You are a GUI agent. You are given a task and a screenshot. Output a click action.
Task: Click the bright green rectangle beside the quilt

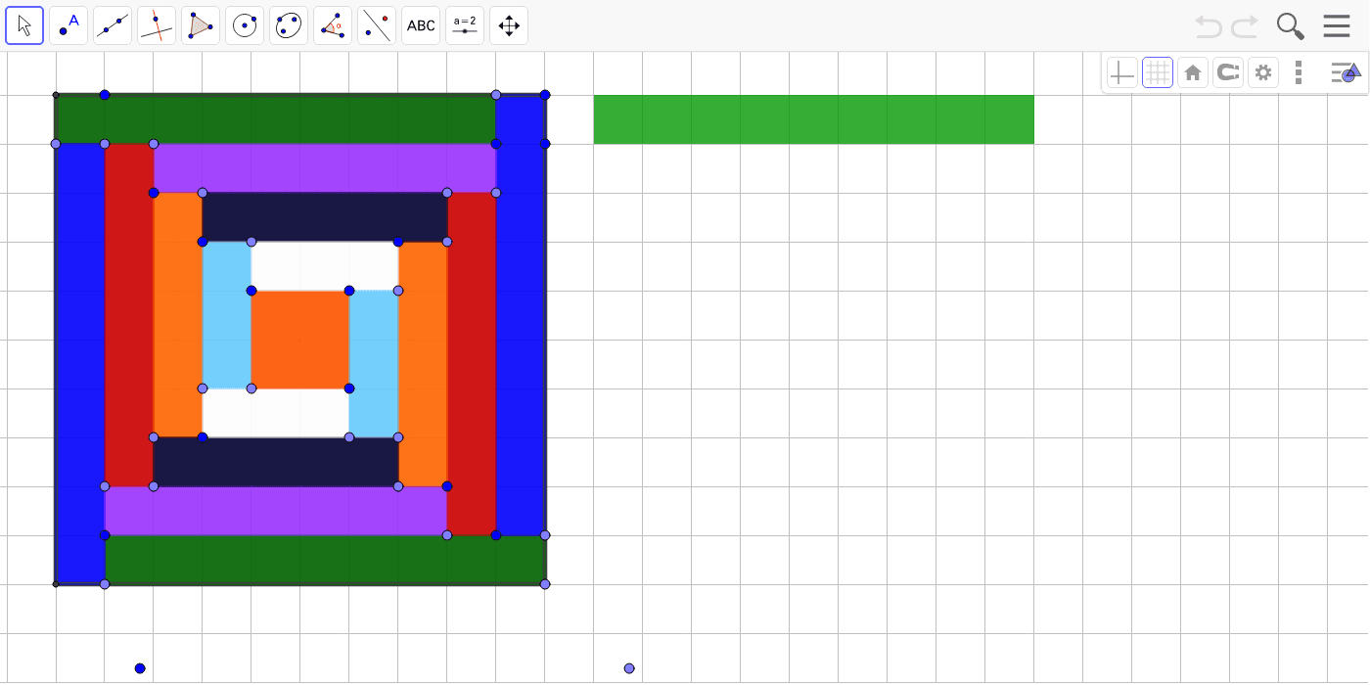(814, 119)
